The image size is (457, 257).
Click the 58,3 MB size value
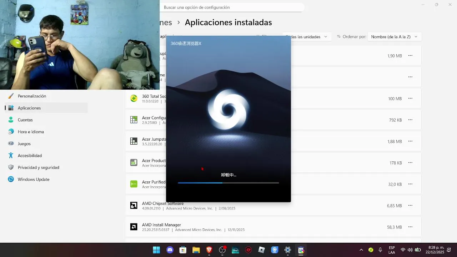[x=395, y=227]
